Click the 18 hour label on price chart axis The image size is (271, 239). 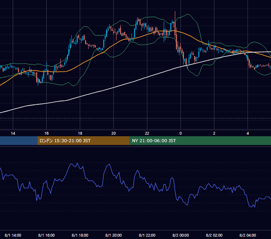click(80, 133)
